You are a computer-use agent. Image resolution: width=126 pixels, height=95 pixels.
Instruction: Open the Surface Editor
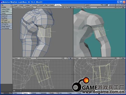[6, 9]
